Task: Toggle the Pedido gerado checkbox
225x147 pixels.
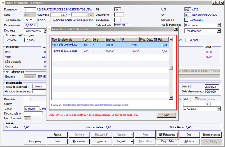Action: 197,99
